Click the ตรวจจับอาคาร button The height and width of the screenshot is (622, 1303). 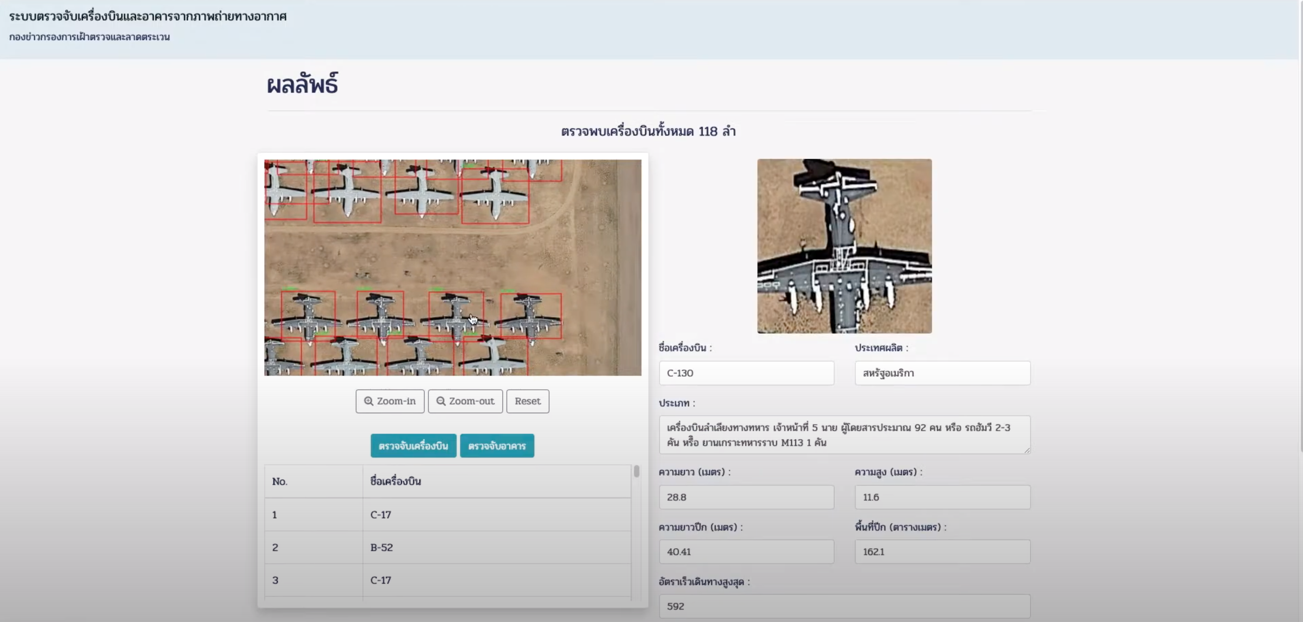[x=497, y=446]
